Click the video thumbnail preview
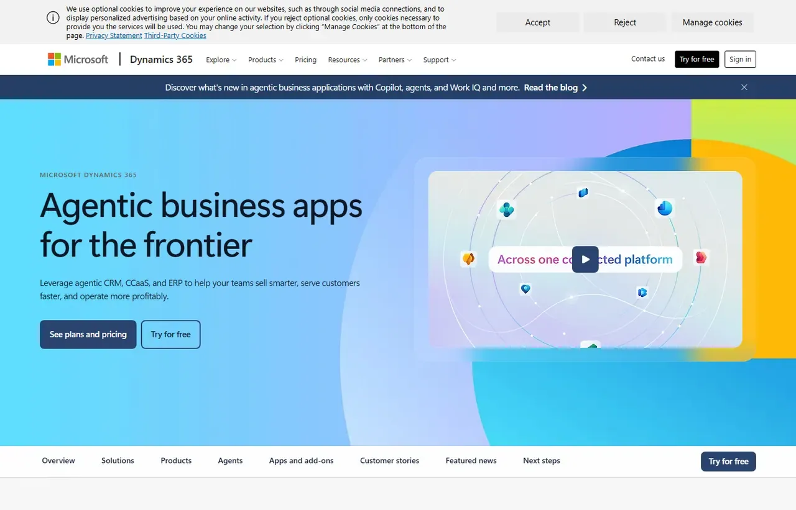This screenshot has width=796, height=510. pos(585,260)
